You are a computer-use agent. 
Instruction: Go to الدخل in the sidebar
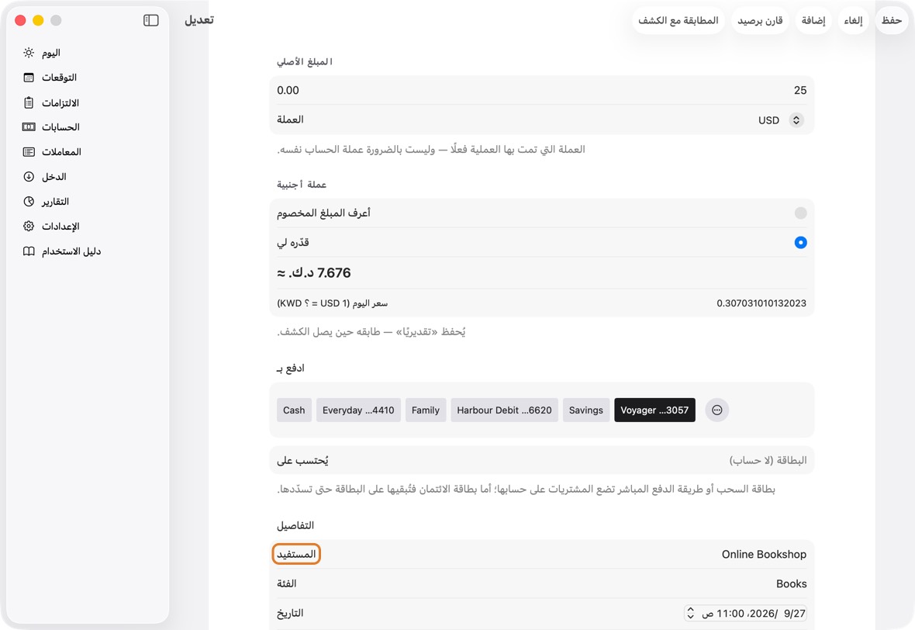tap(88, 176)
